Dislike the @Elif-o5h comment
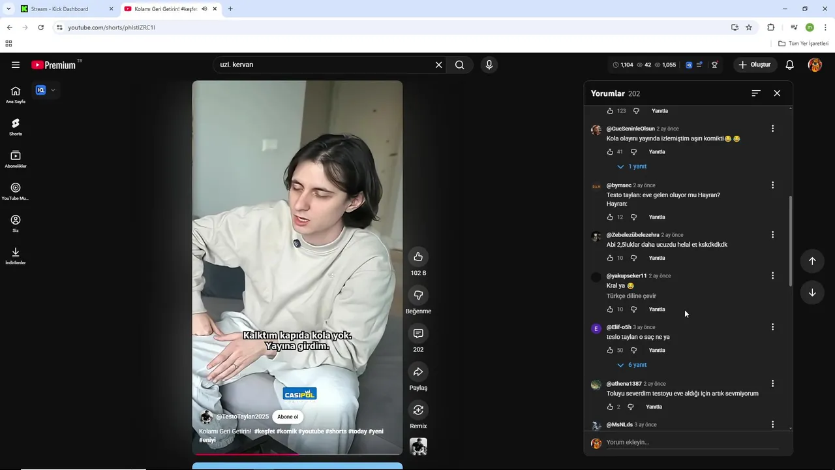Image resolution: width=835 pixels, height=470 pixels. 633,351
